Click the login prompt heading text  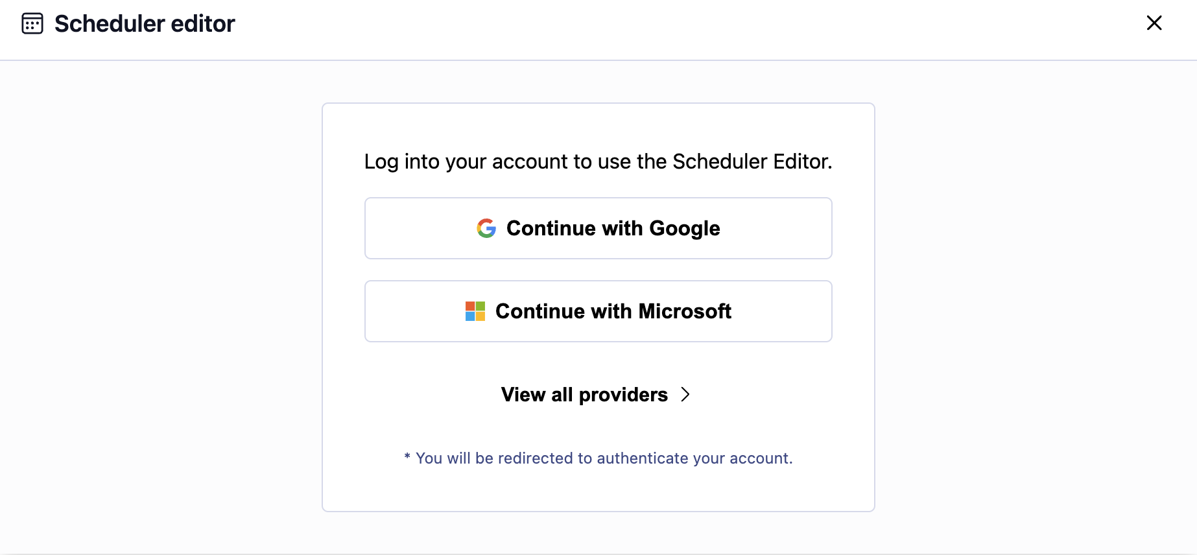click(x=598, y=161)
